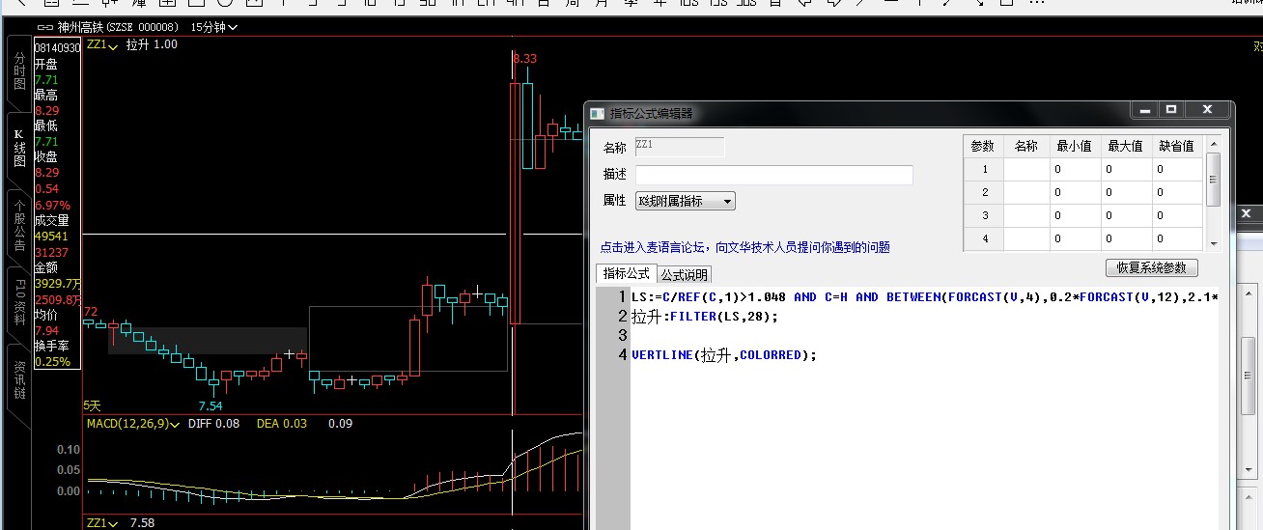The width and height of the screenshot is (1263, 530).
Task: Open the 资讯链 side tab
Action: (19, 379)
